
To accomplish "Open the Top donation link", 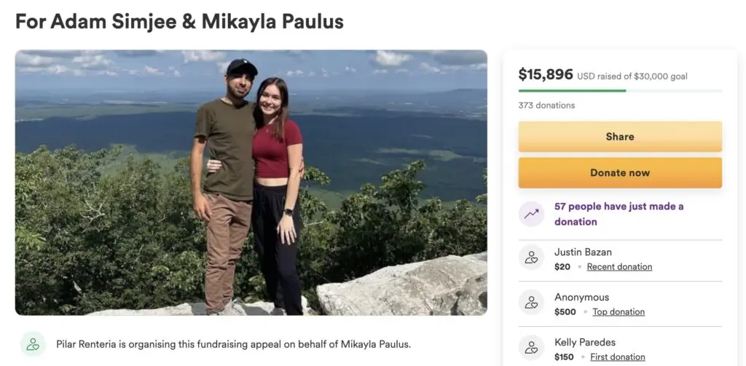I will coord(619,312).
